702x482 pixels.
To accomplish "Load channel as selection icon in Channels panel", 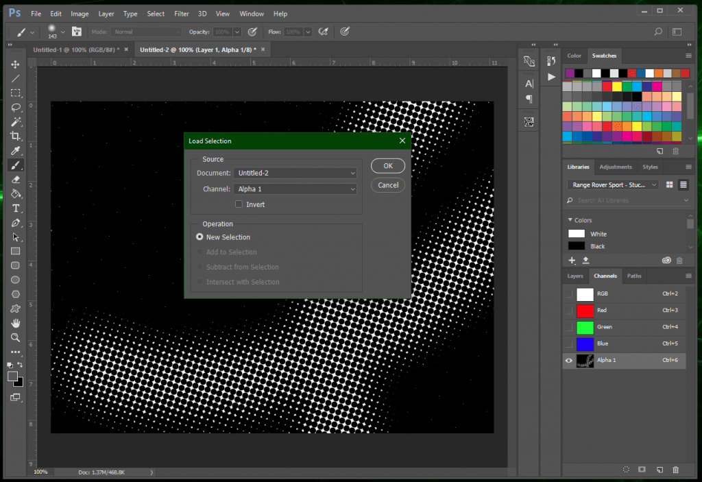I will pyautogui.click(x=626, y=469).
